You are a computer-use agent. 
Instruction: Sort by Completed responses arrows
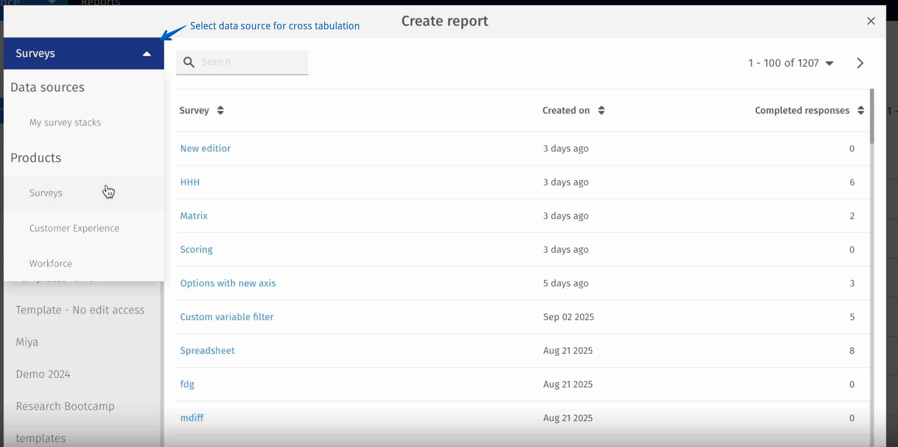click(860, 110)
